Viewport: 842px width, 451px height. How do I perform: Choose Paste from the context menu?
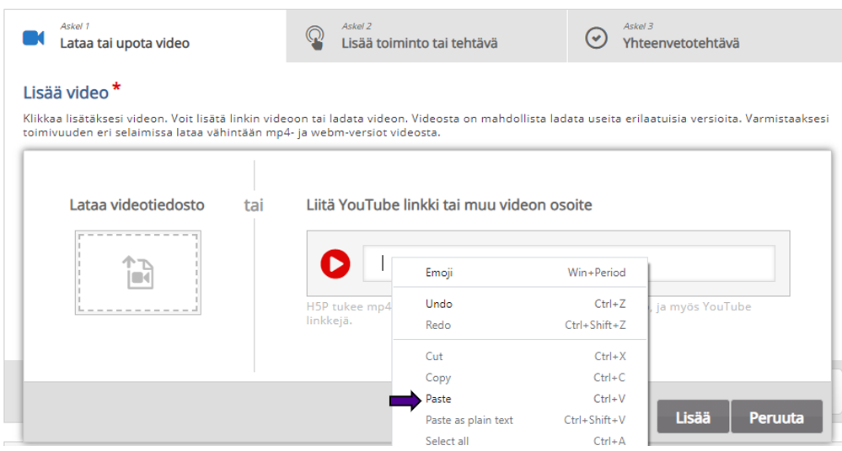(438, 399)
